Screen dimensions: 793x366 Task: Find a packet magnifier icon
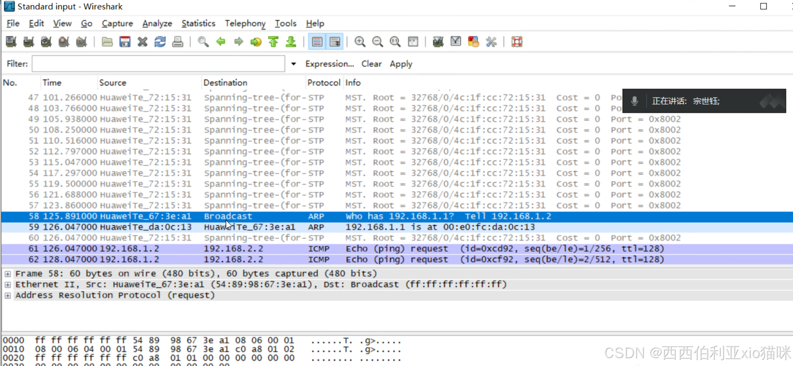[203, 41]
